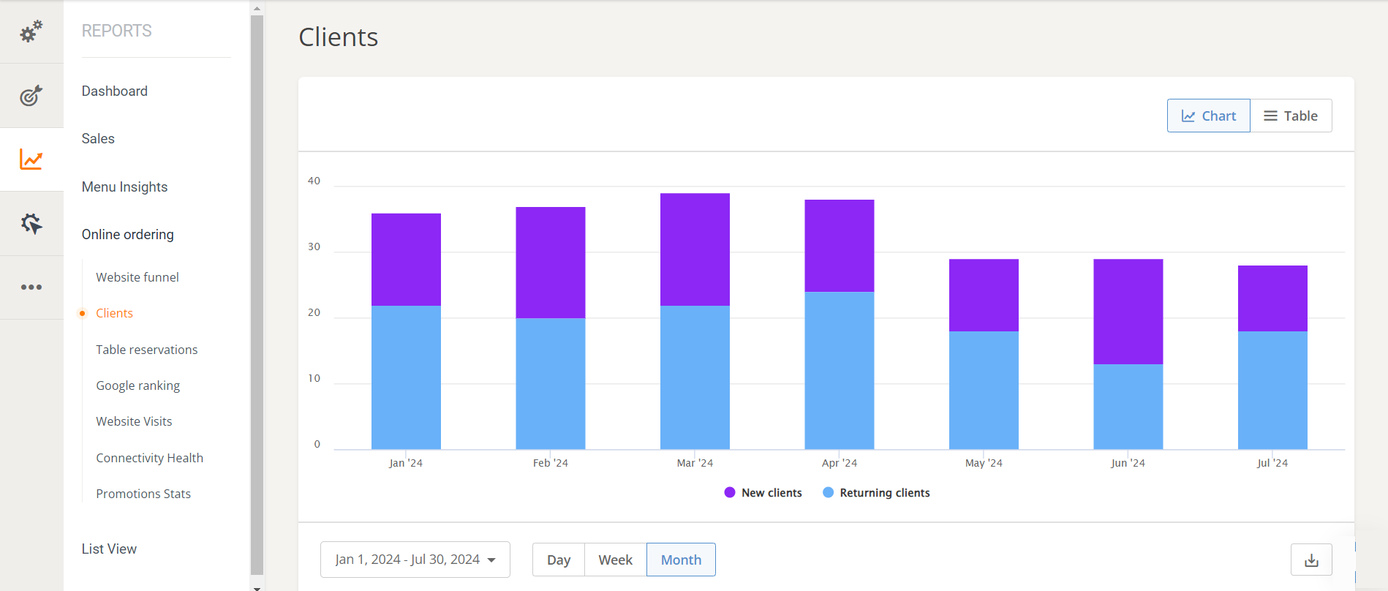Click the target marketing icon in sidebar
Screen dimensions: 1388x591
[31, 96]
